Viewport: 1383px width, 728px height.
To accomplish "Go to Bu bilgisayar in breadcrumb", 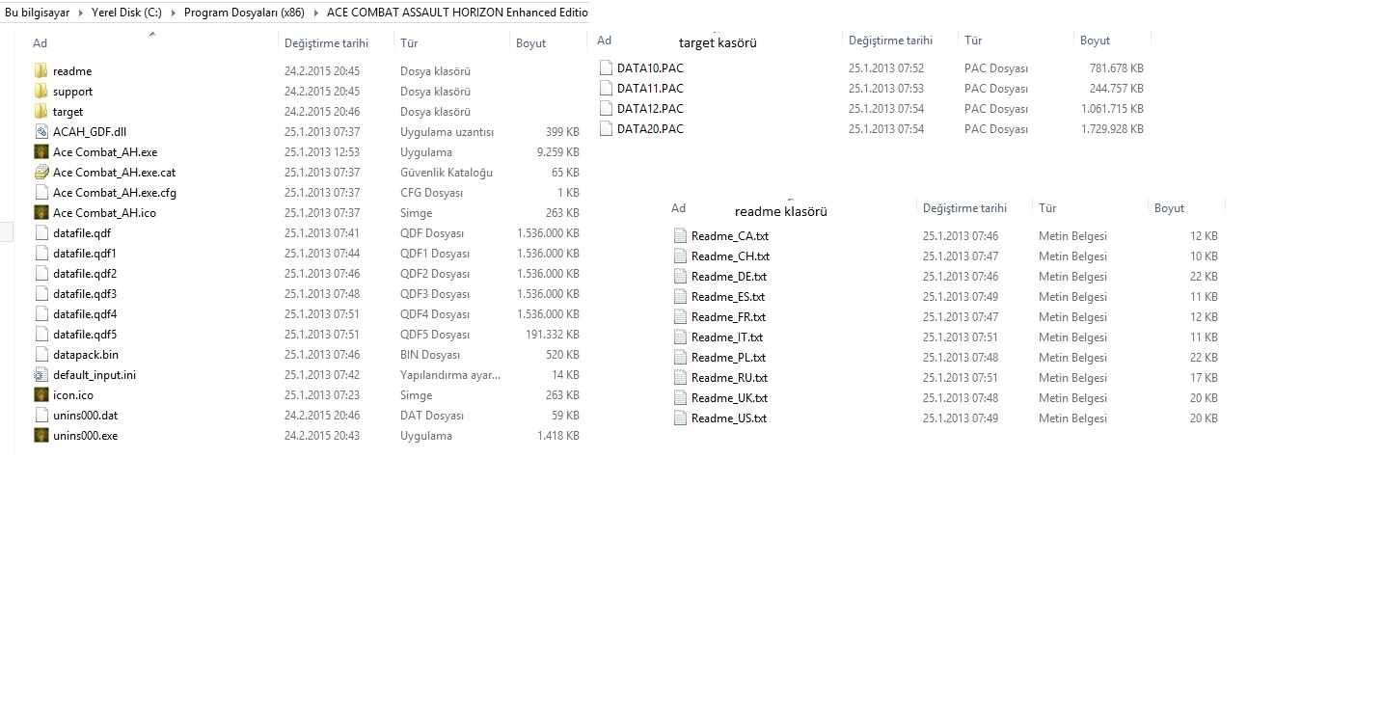I will click(39, 13).
